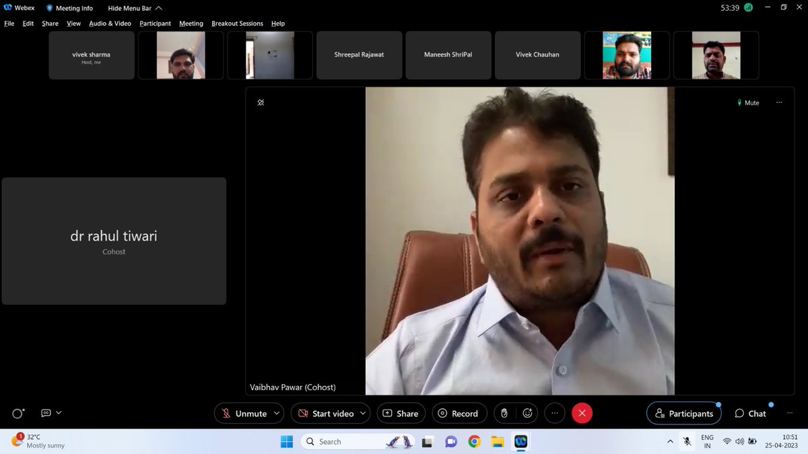
Task: Collapse the menu with Hide Menu Bar
Action: tap(135, 8)
